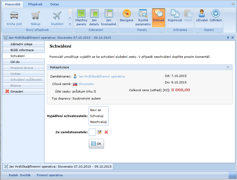Viewport: 237px width, 180px height.
Task: Switch to the Příspěvek ribbon tab
Action: (x=35, y=4)
